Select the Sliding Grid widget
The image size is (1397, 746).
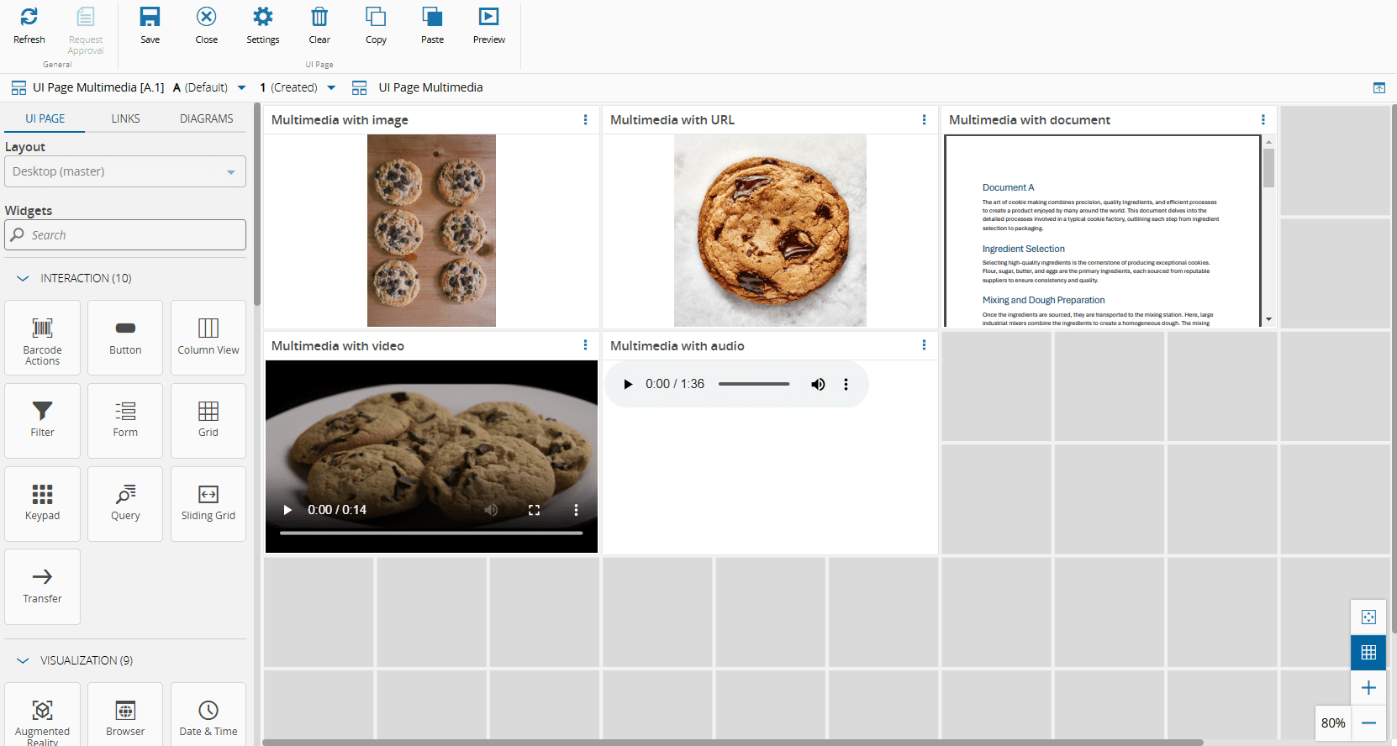208,503
